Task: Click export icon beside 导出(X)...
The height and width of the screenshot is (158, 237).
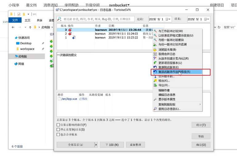Action: [155, 85]
